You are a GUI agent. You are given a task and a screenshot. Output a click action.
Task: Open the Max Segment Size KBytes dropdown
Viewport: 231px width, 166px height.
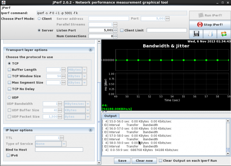pyautogui.click(x=84, y=83)
